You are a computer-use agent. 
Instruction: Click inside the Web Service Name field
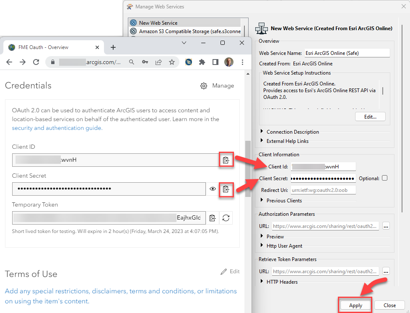347,53
